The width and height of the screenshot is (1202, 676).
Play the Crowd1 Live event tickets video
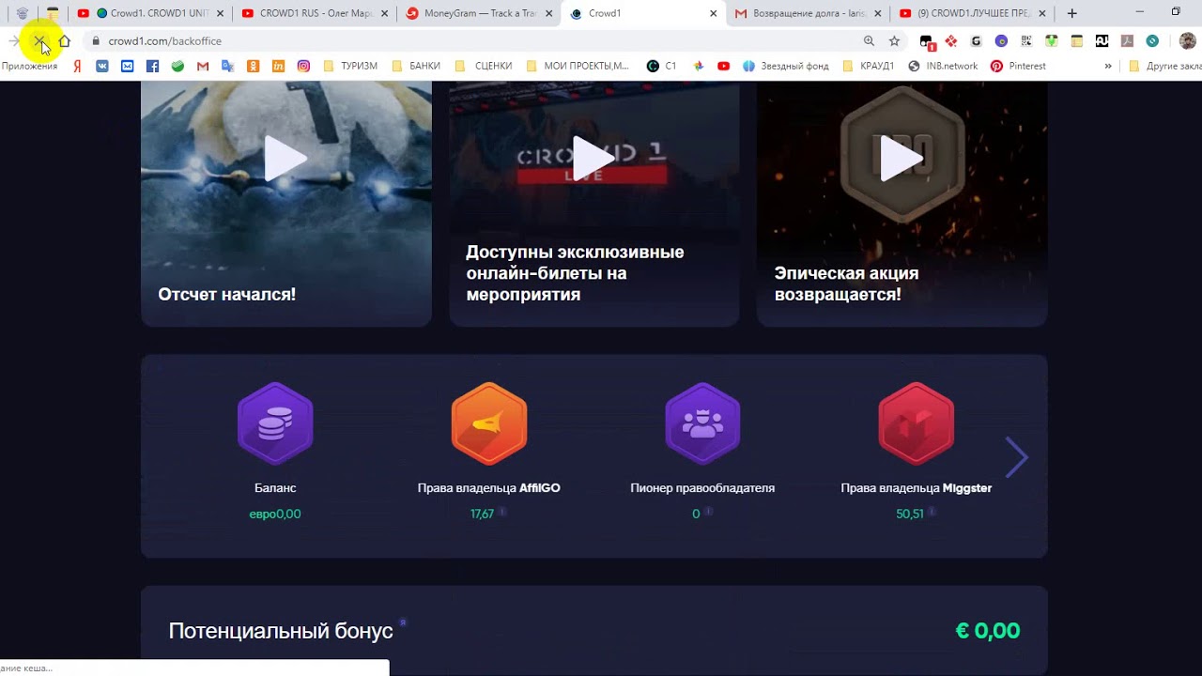coord(593,158)
